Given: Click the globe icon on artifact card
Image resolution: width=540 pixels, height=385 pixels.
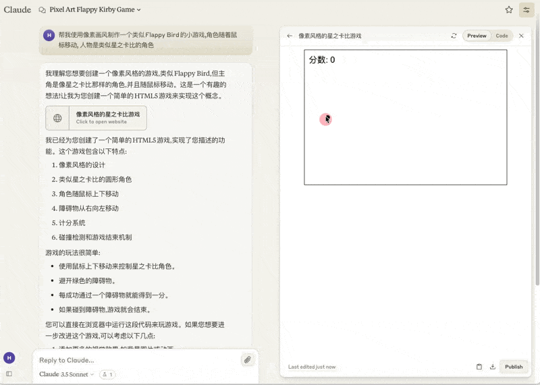Looking at the screenshot, I should click(x=57, y=118).
